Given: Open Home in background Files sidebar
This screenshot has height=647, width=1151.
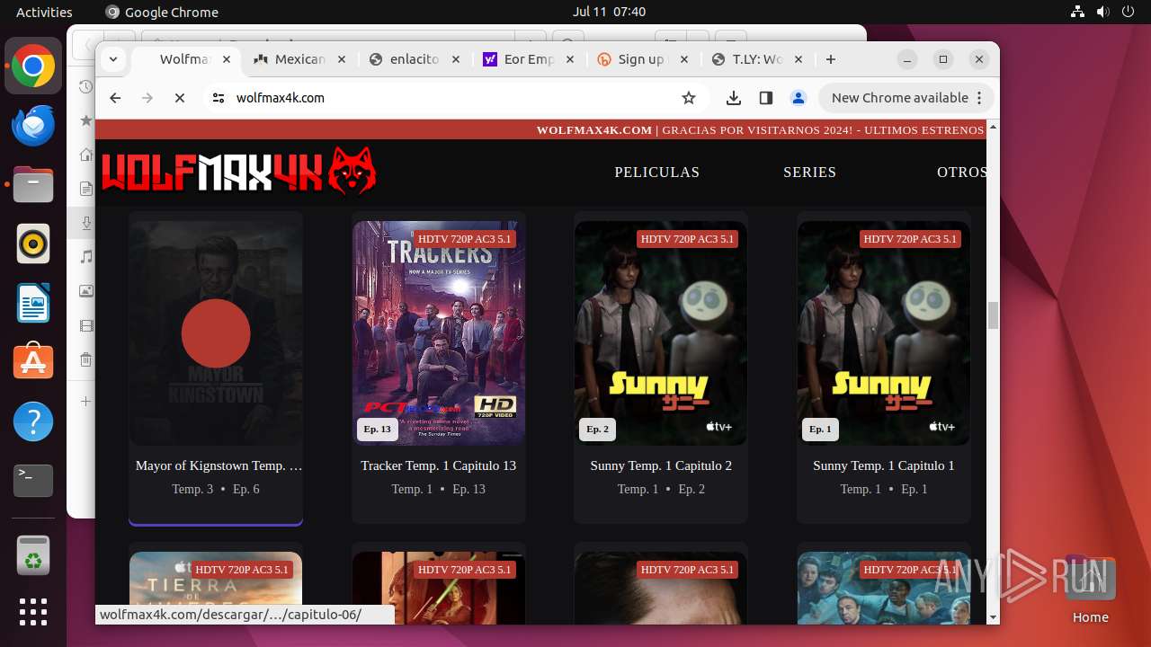Looking at the screenshot, I should pos(85,155).
